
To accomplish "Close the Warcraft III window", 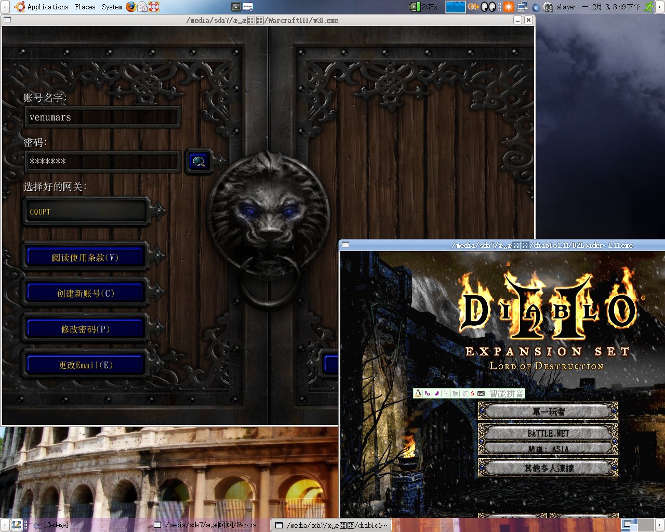I will [528, 20].
